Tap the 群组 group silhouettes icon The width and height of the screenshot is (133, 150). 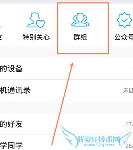80,20
